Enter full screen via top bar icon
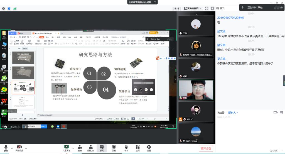The width and height of the screenshot is (285, 154). (207, 8)
